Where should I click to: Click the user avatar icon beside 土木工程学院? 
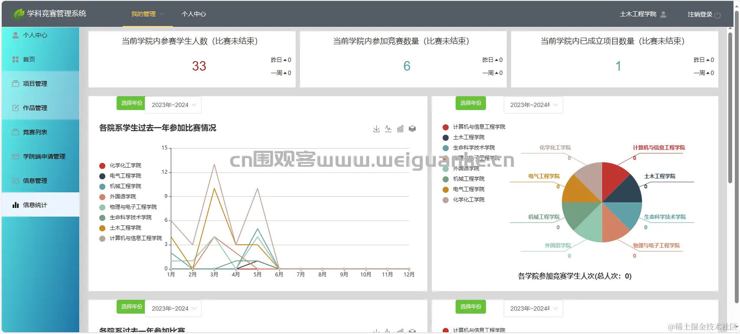(663, 14)
